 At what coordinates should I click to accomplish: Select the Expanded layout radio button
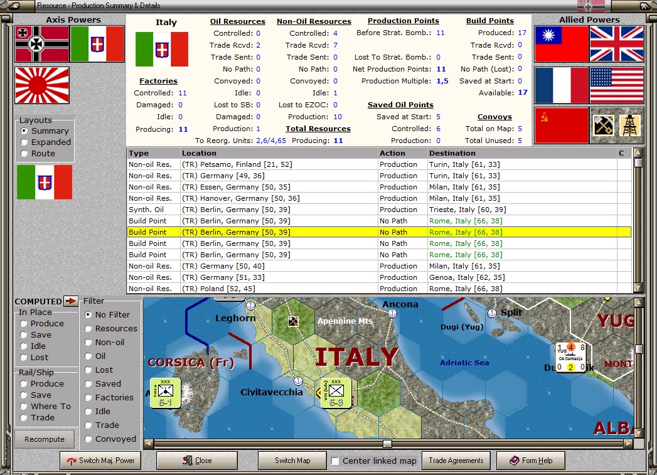coord(24,142)
